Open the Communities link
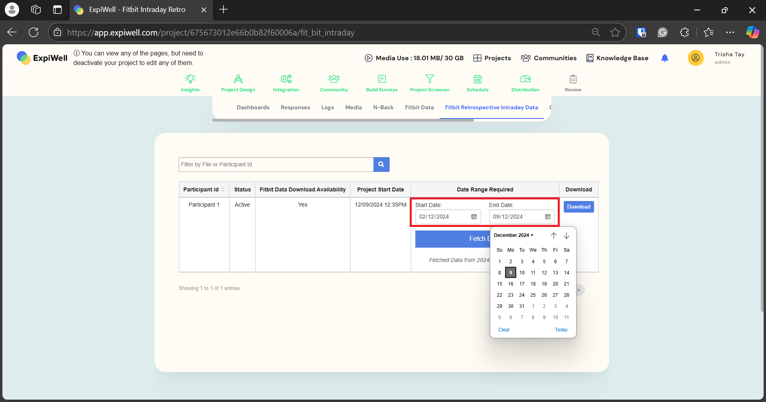This screenshot has height=402, width=766. tap(549, 58)
